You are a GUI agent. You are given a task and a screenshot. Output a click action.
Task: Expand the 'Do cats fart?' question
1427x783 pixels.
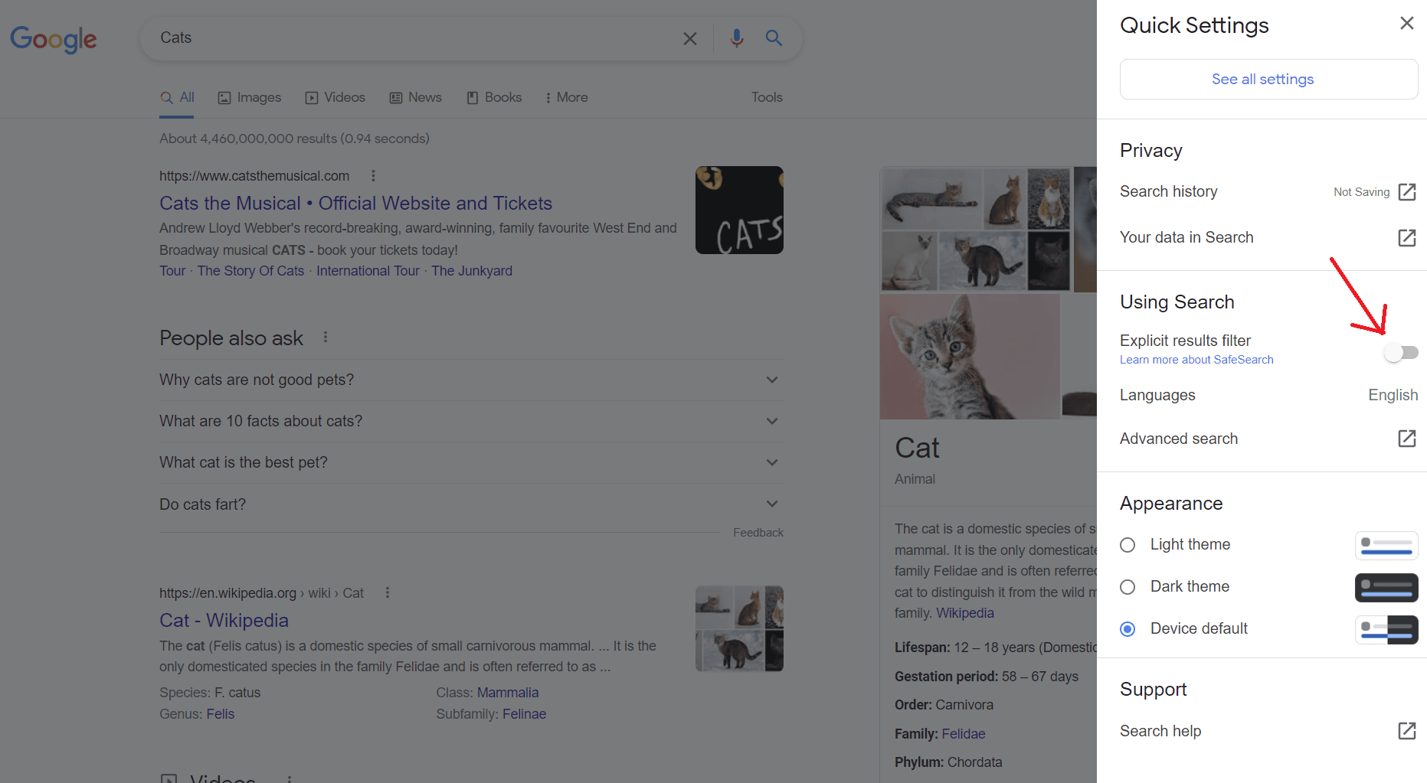coord(771,504)
